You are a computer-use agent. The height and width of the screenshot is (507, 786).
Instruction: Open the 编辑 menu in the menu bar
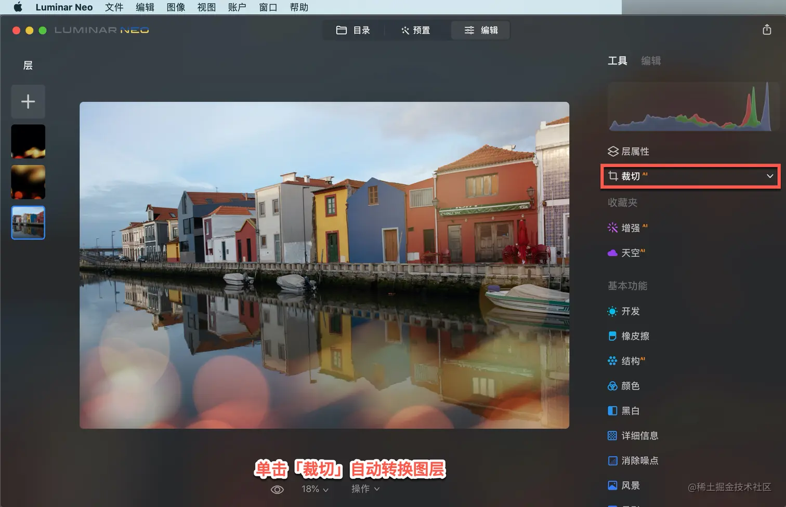(x=145, y=7)
